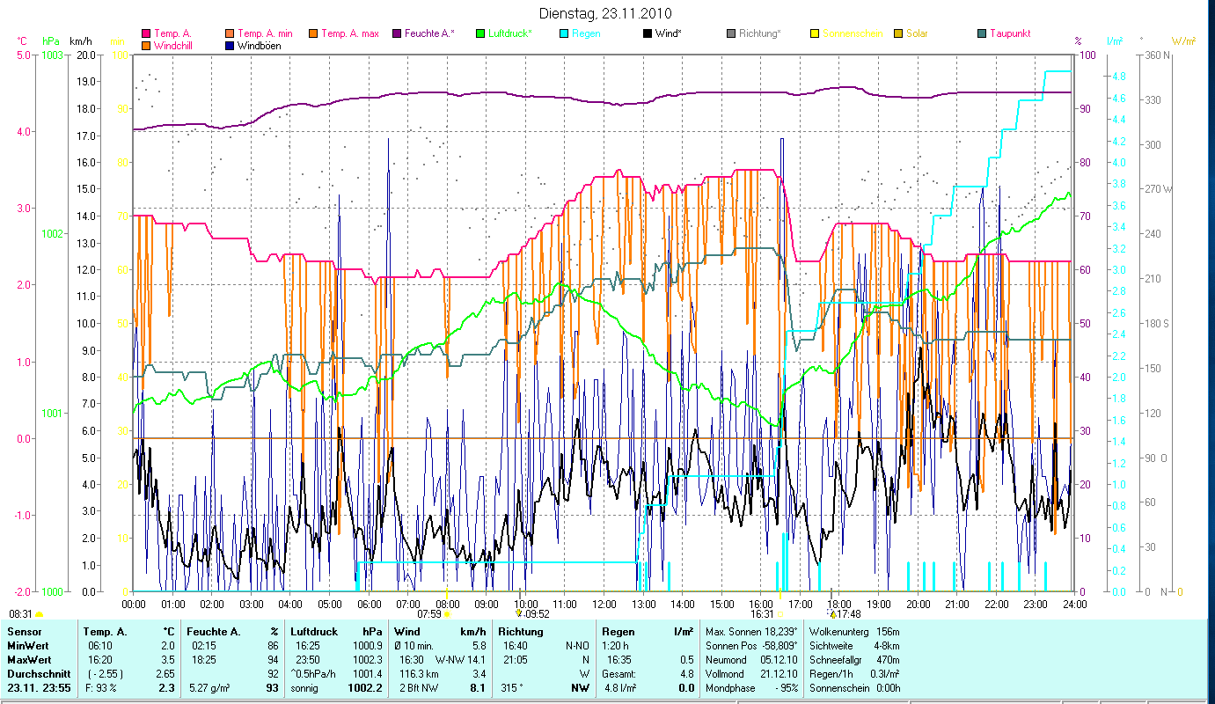
Task: Click the 24:00 tick label on the time axis
Action: (1075, 604)
